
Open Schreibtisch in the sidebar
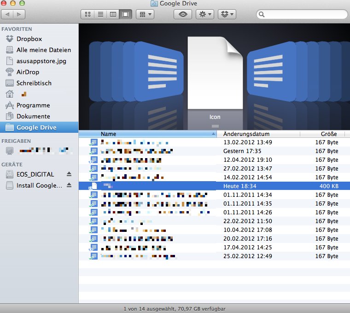tap(39, 83)
